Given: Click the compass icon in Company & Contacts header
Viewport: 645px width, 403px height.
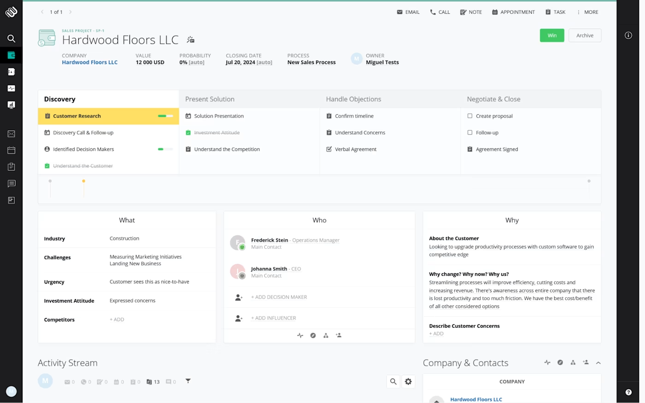Looking at the screenshot, I should pos(560,362).
